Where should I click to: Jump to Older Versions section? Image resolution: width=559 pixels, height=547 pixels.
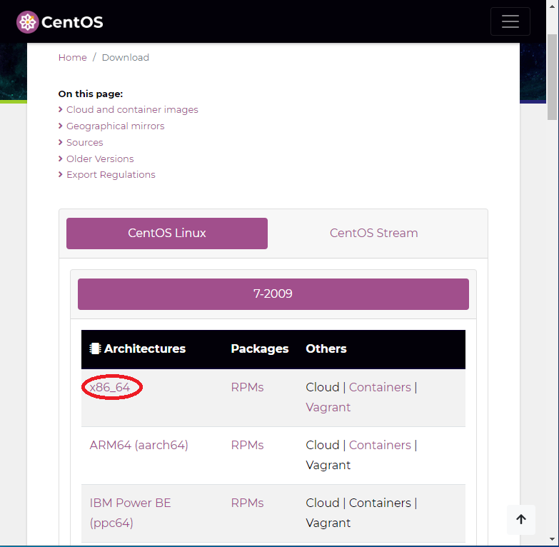[100, 159]
